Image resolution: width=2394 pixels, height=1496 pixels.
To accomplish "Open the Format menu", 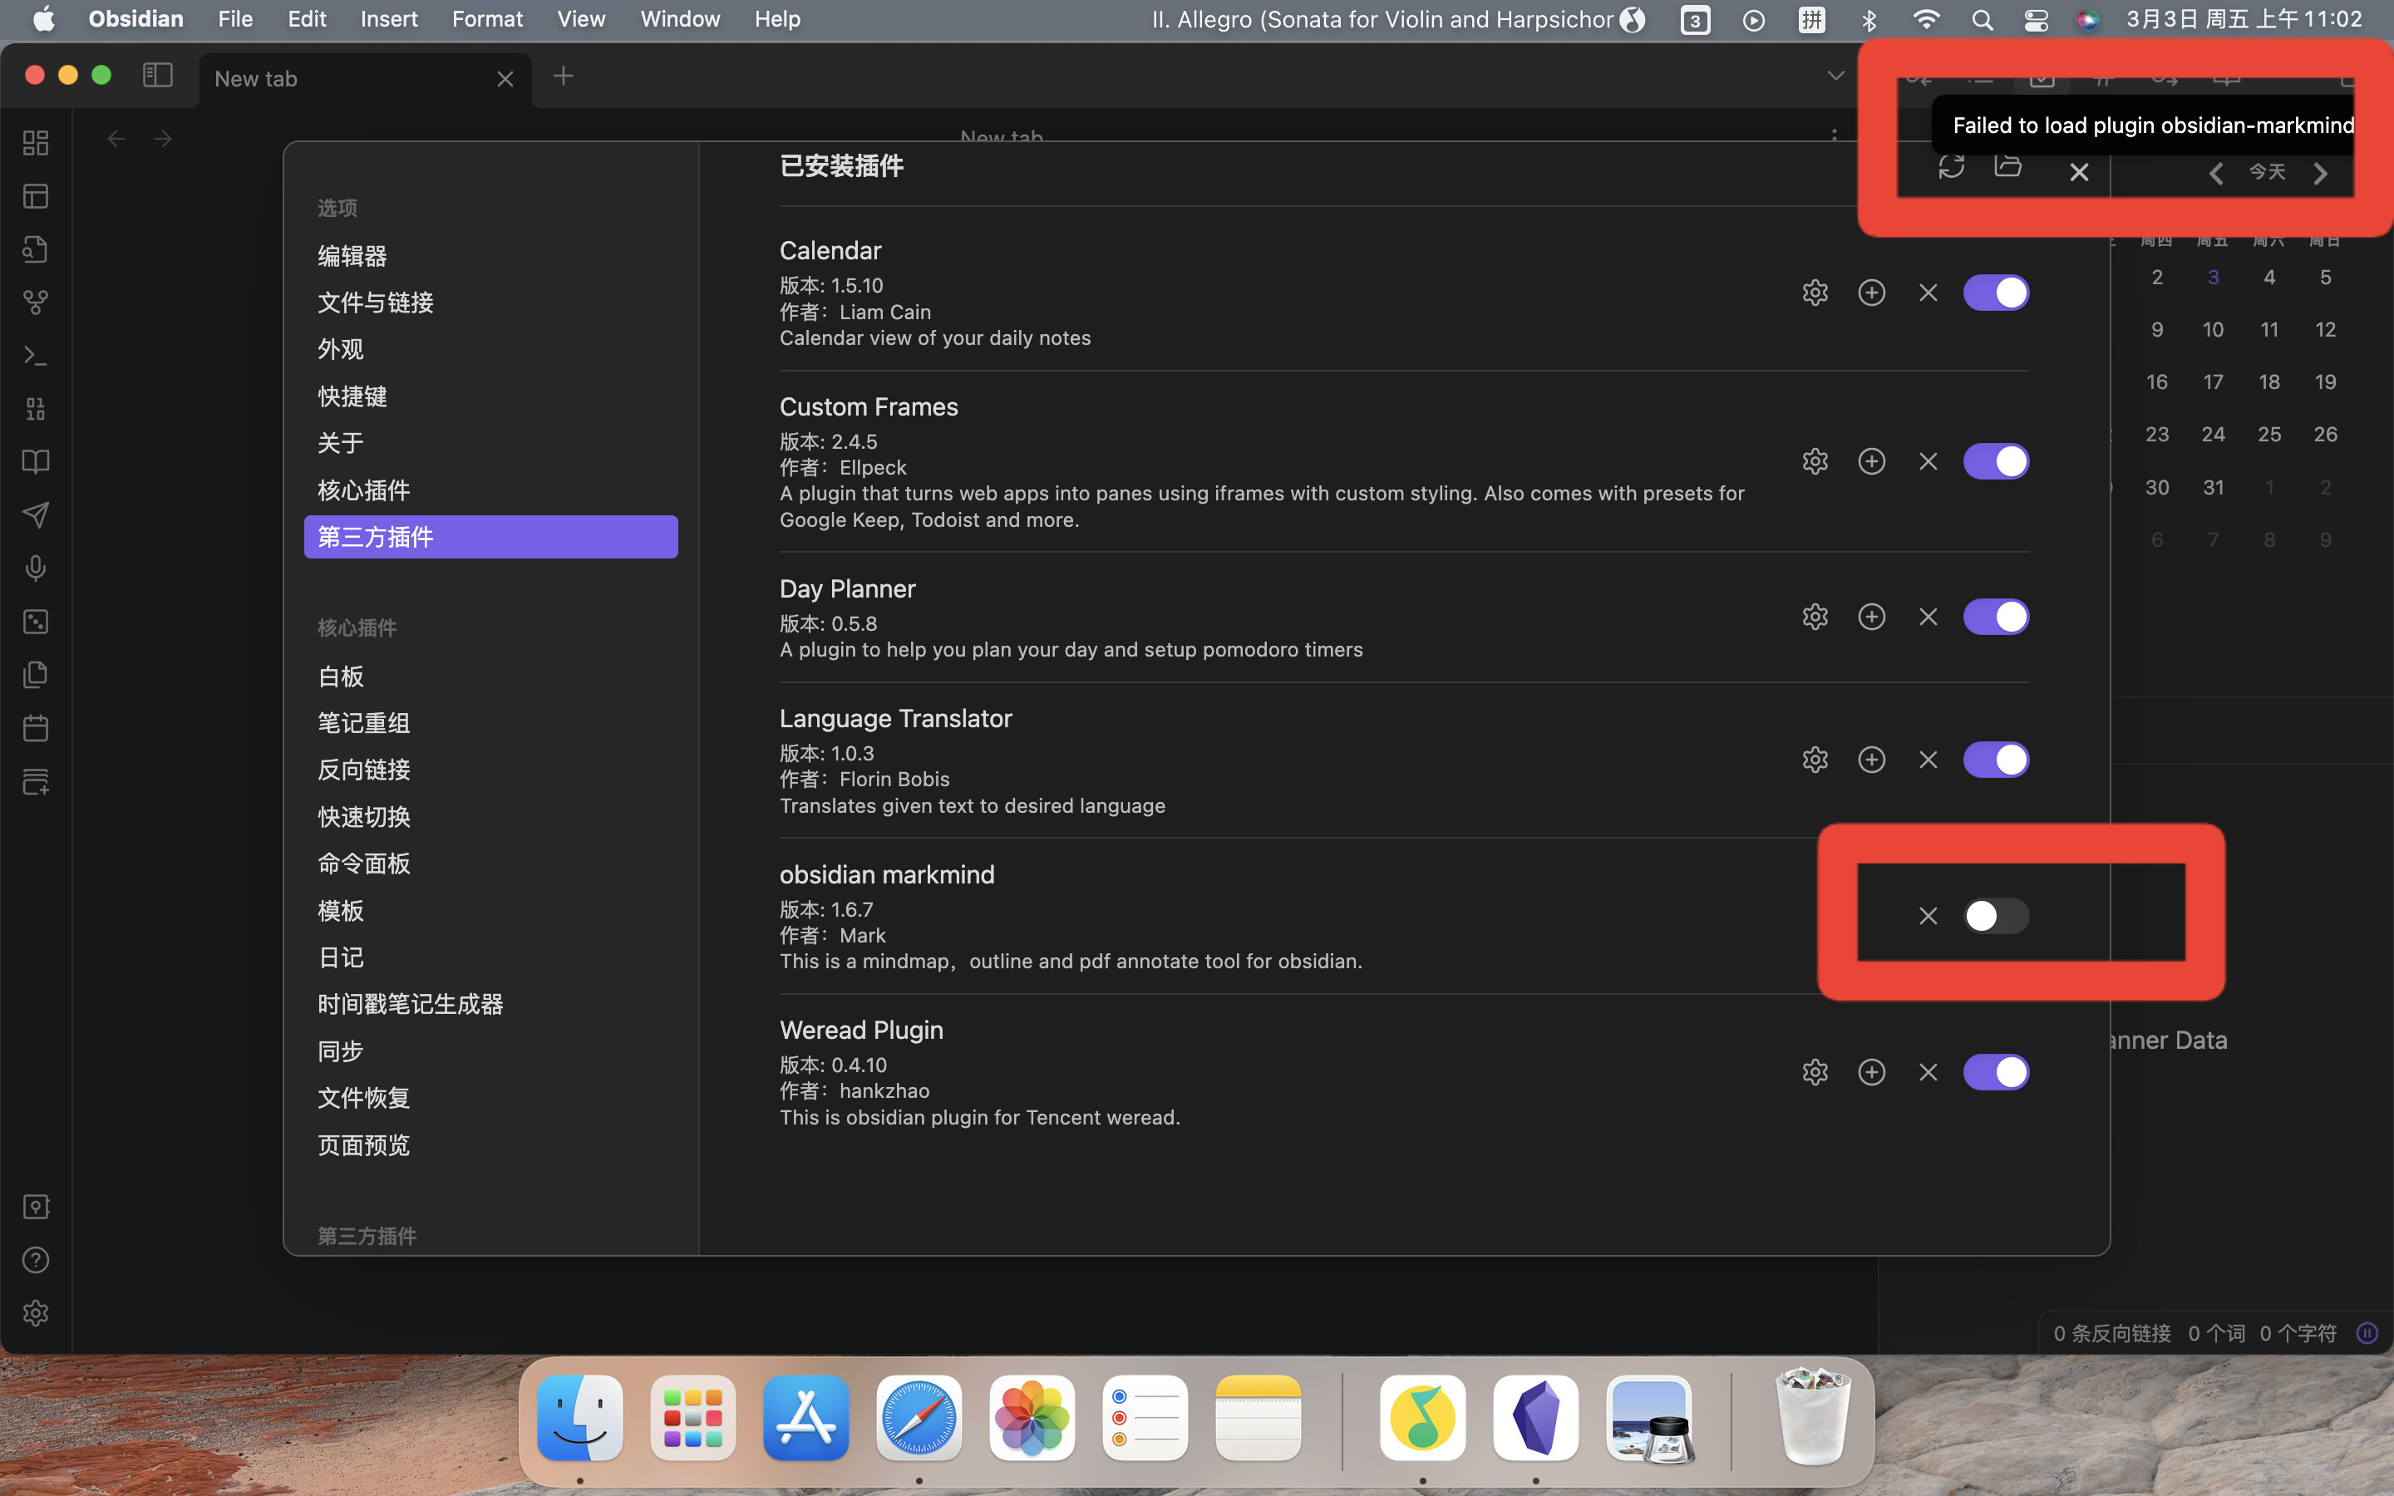I will click(487, 19).
